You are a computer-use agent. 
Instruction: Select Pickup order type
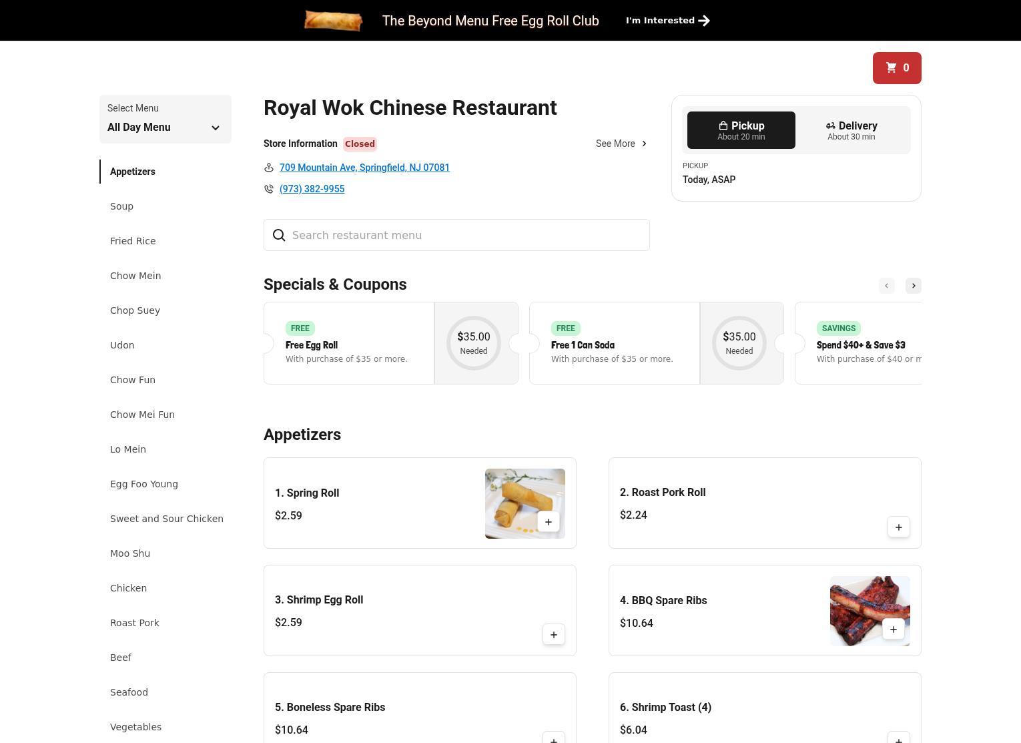click(x=741, y=130)
